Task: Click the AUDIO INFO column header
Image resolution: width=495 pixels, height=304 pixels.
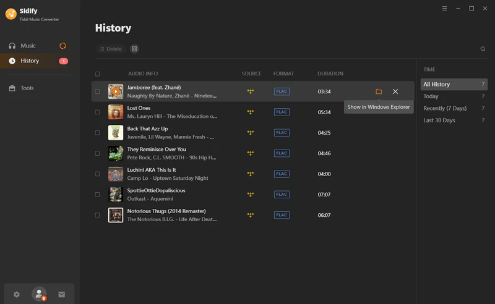Action: 143,74
